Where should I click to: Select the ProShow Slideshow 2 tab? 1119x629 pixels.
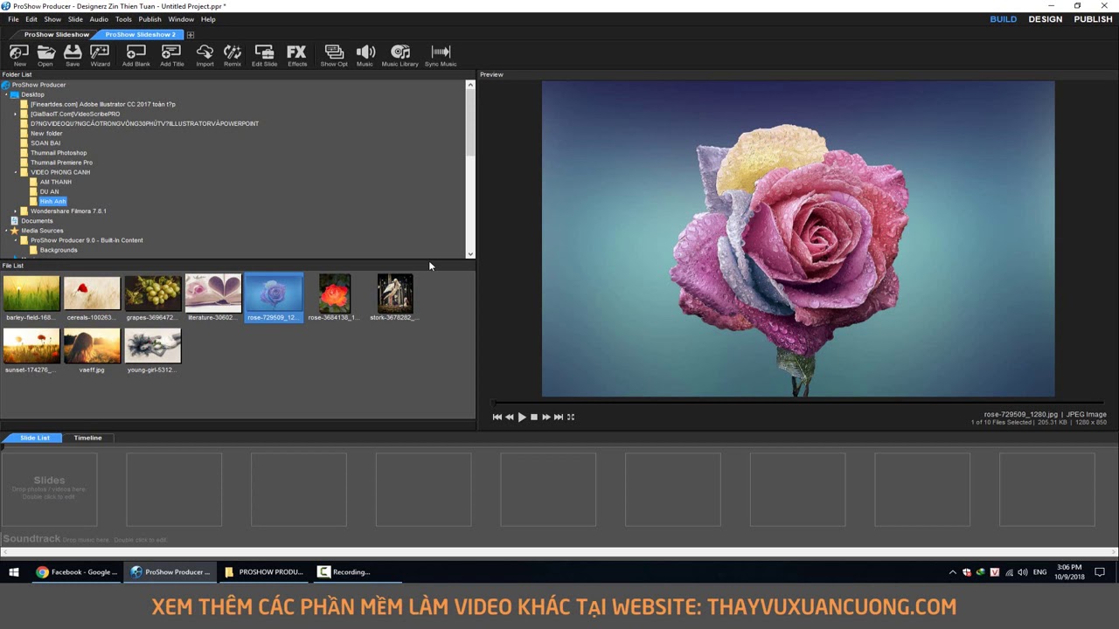point(140,35)
